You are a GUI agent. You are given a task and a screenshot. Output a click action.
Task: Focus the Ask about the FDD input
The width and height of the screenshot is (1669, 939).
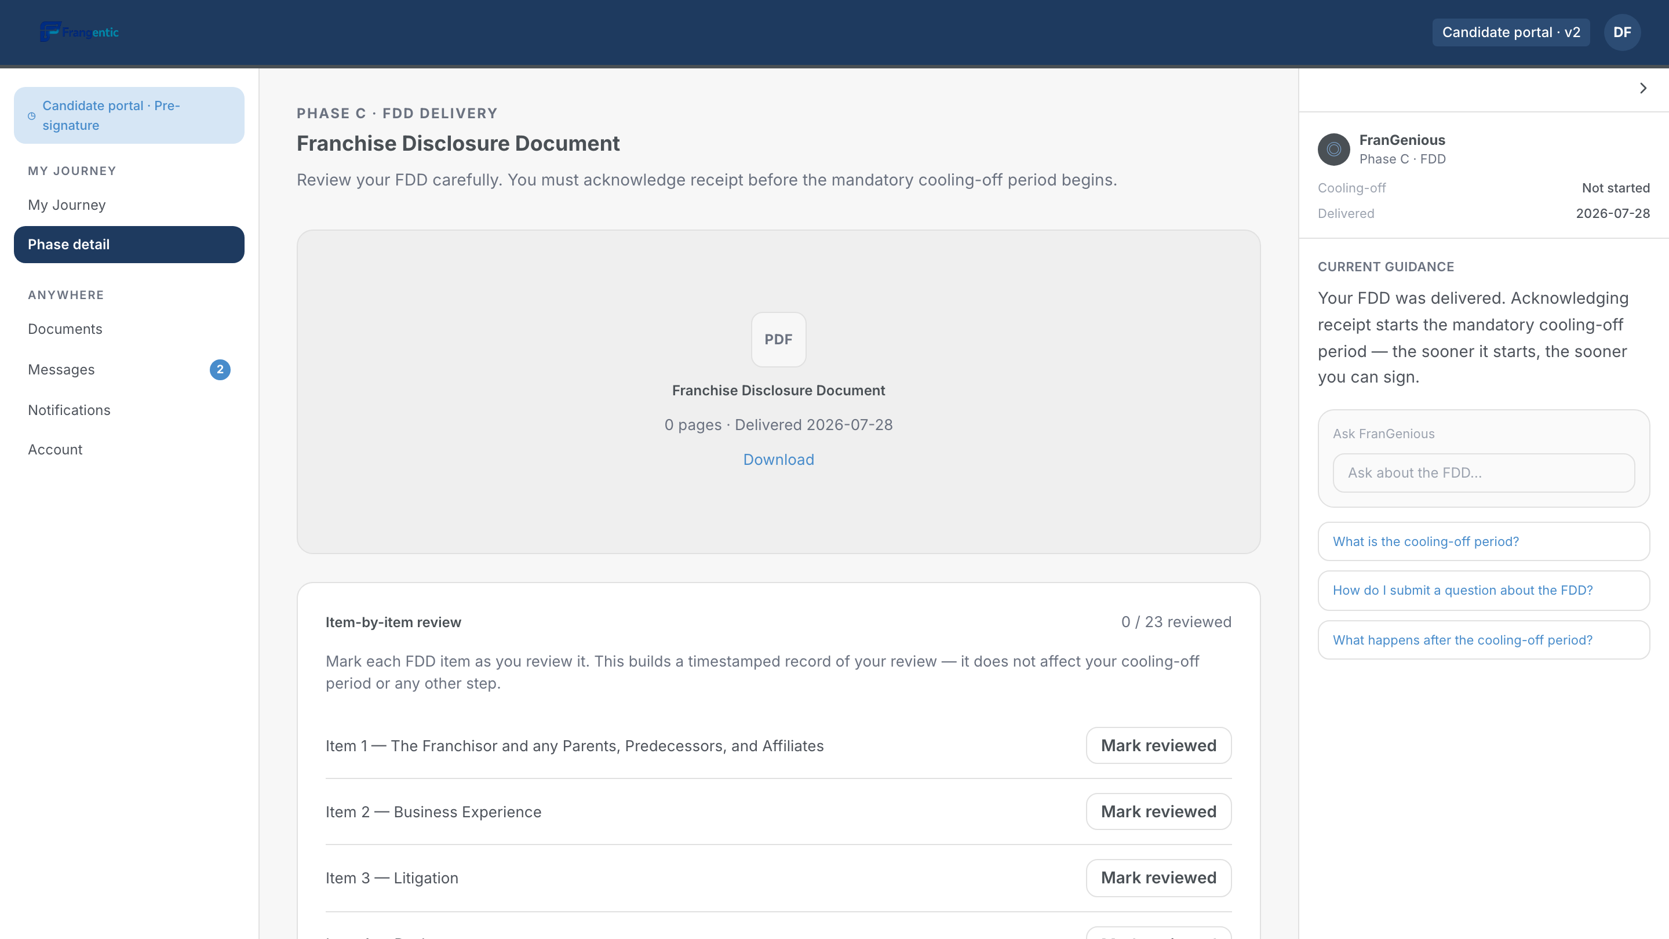(1484, 473)
